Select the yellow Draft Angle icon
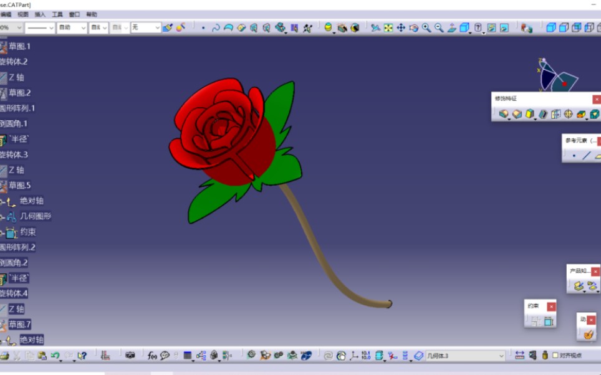The width and height of the screenshot is (601, 375). (530, 114)
